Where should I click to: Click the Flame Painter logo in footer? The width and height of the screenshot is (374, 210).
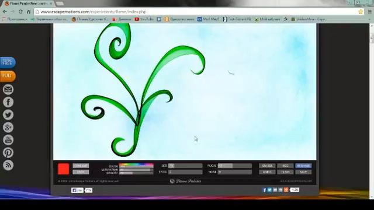(185, 181)
